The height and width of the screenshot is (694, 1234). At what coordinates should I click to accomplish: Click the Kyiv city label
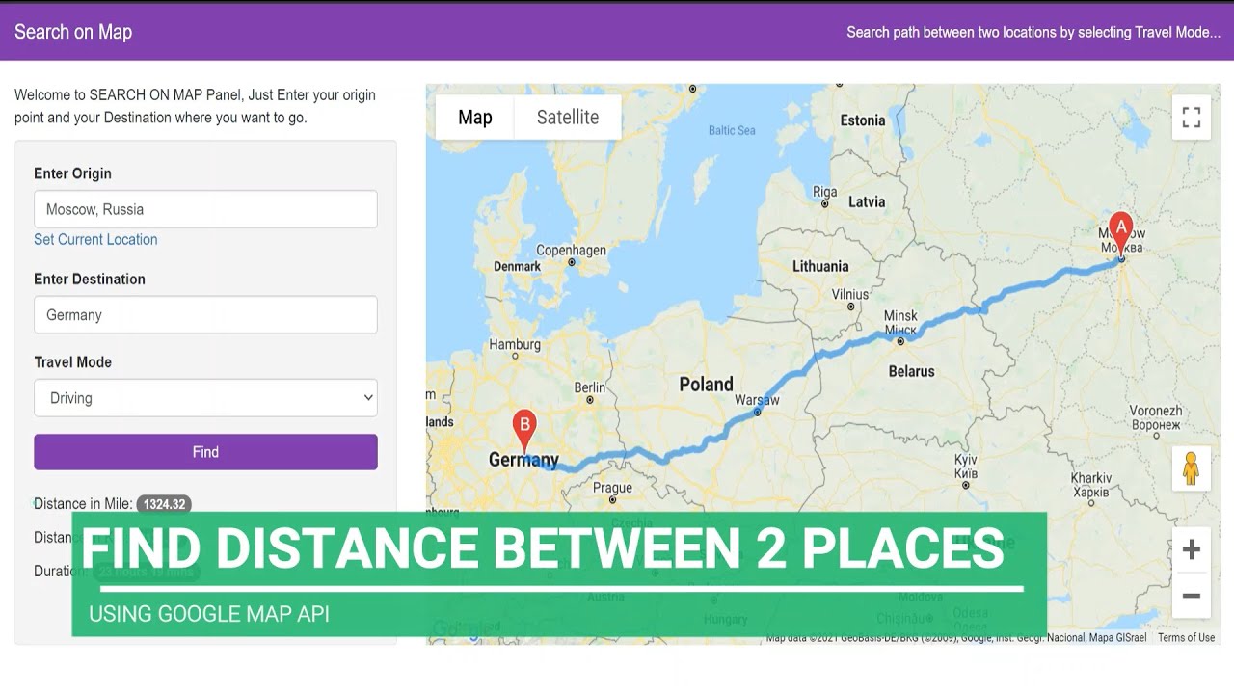pyautogui.click(x=965, y=467)
